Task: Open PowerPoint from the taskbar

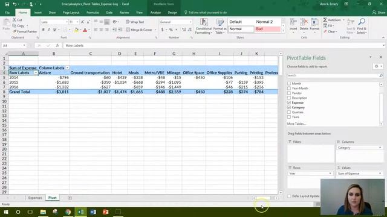Action: [105, 212]
